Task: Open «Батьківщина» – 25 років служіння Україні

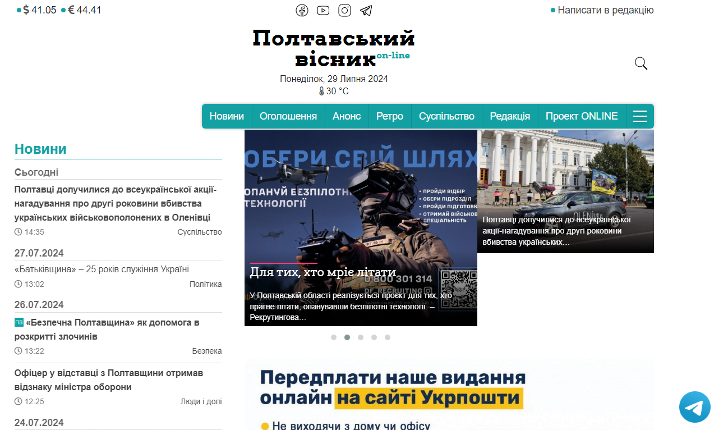Action: pos(102,269)
